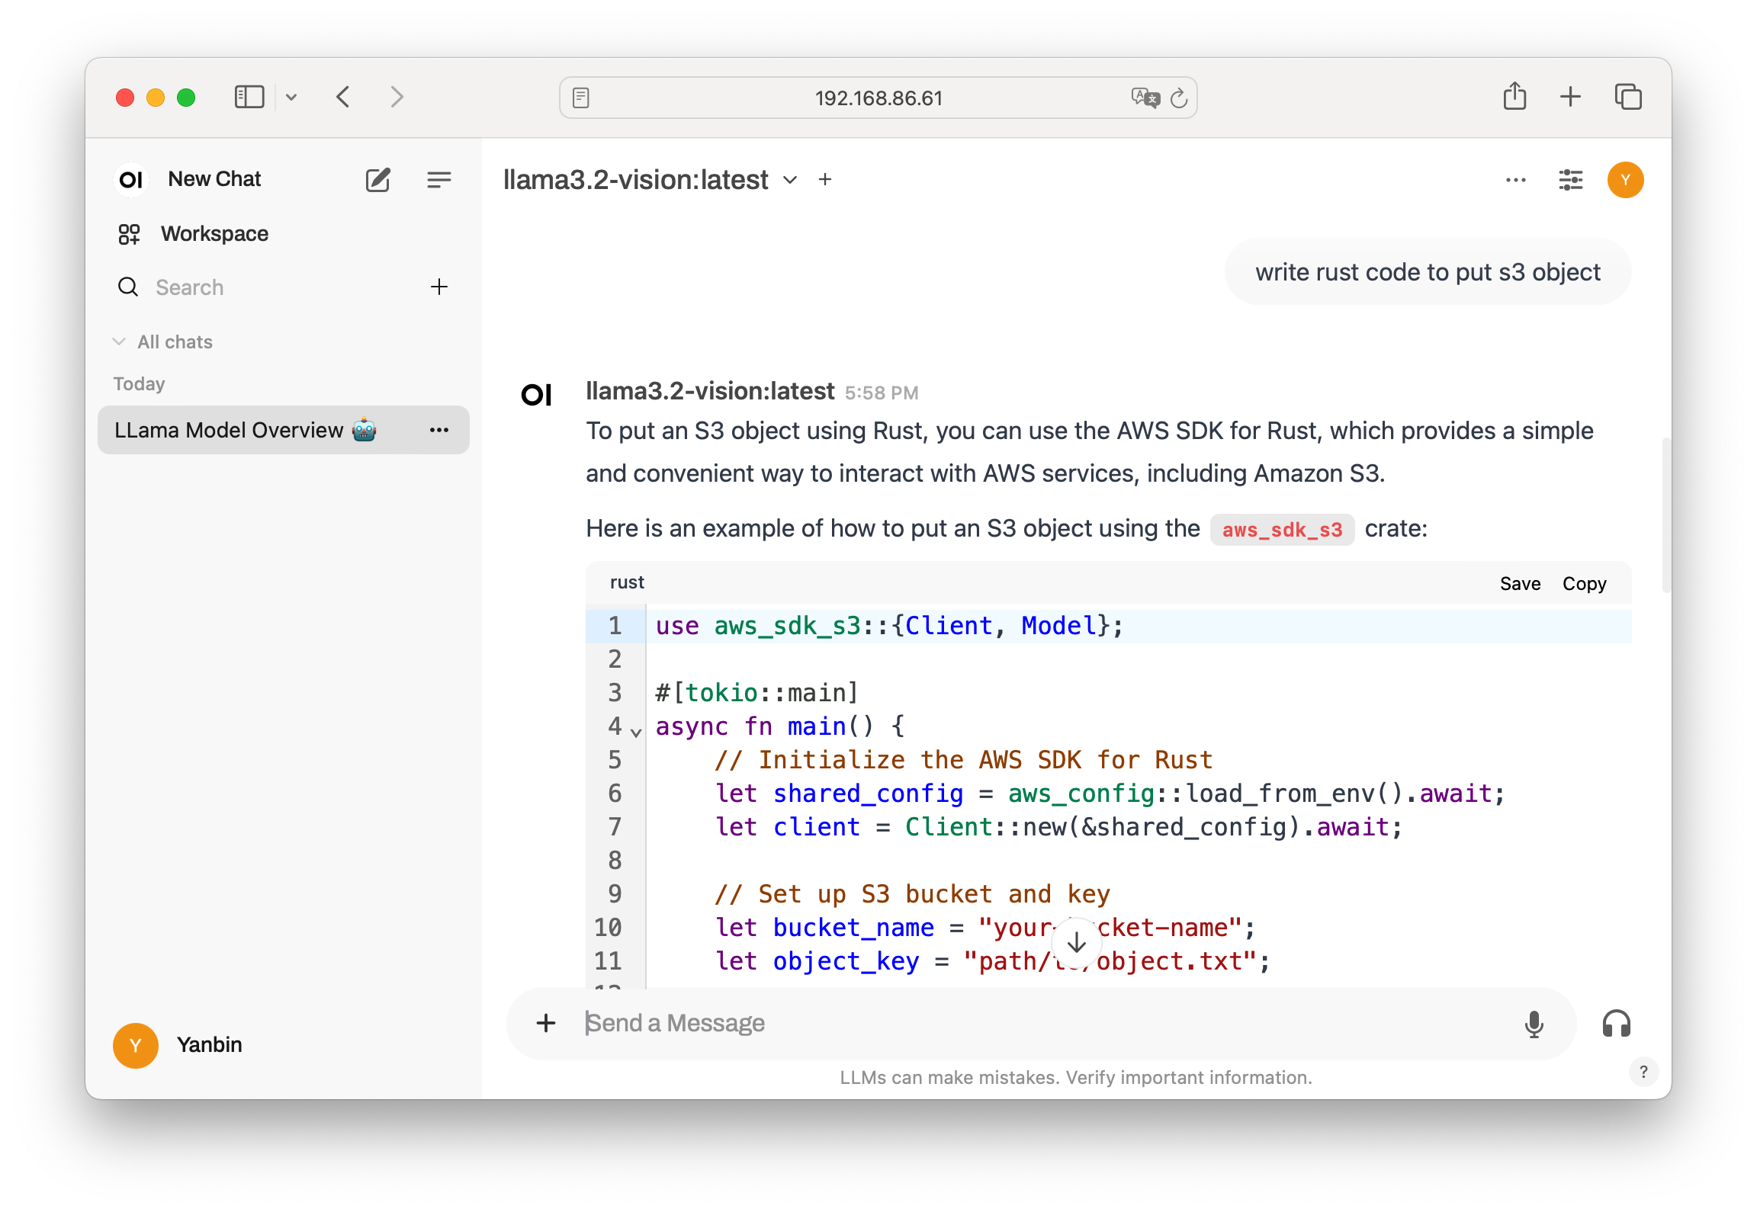Toggle the sidebar with the lines icon
The image size is (1757, 1212).
pyautogui.click(x=438, y=180)
